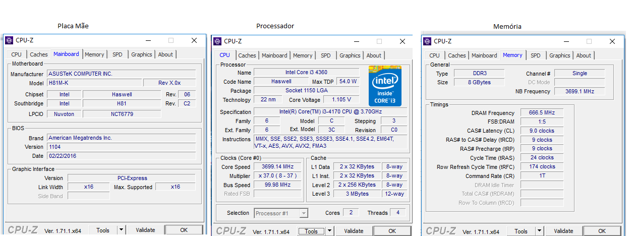Click the Core Voltage 1.105 V value

[x=341, y=100]
